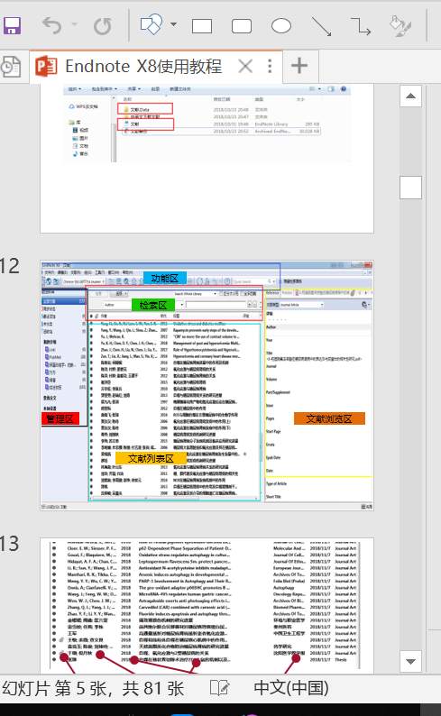Select the rounded rectangle shape tool
The image size is (441, 716).
coord(242,26)
